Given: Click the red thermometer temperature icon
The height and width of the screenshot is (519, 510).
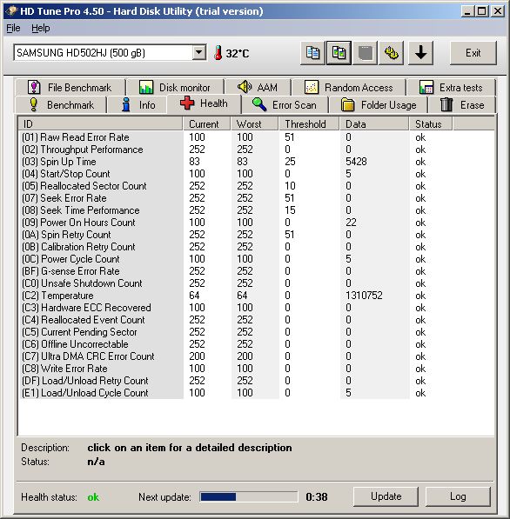Looking at the screenshot, I should 218,53.
